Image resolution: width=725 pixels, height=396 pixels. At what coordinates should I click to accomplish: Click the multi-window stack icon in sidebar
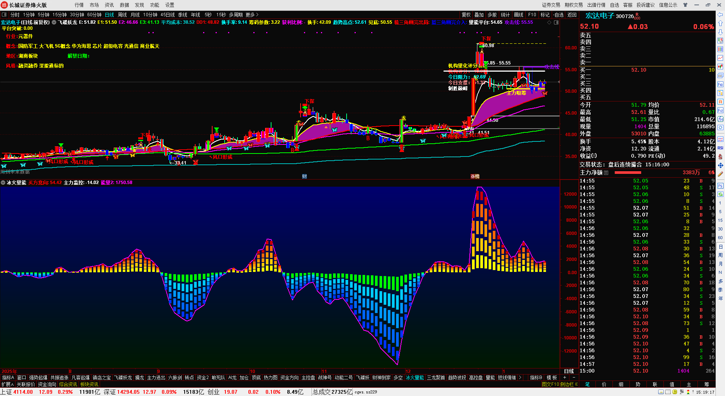[x=720, y=76]
